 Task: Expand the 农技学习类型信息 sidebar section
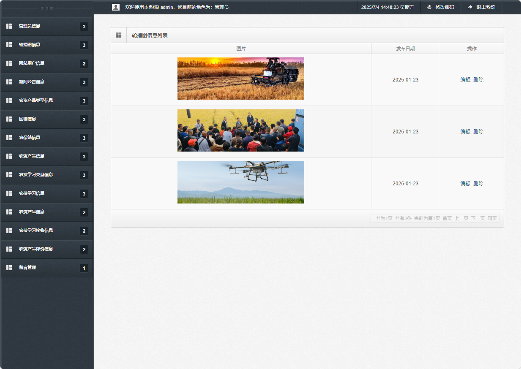[x=36, y=175]
